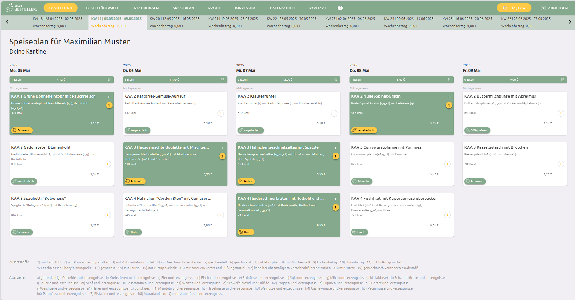The height and width of the screenshot is (300, 575).
Task: Click the cart icon in Monday's summary bar
Action: 109,79
